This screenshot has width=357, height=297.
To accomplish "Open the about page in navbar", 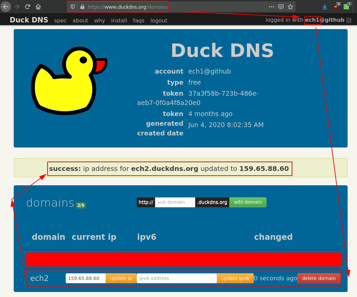I will (x=80, y=20).
